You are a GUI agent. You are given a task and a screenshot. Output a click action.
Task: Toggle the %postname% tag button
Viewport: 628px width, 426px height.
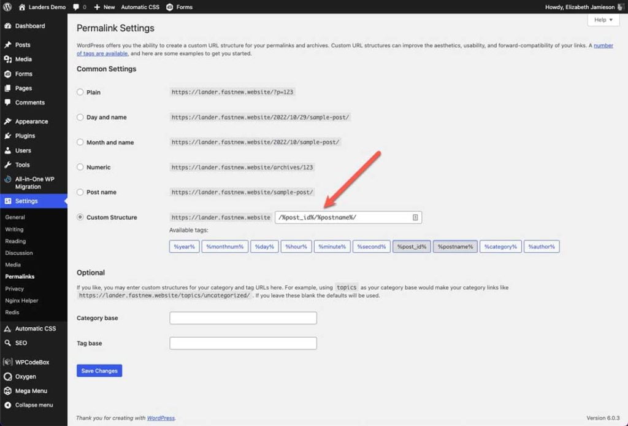pyautogui.click(x=455, y=247)
